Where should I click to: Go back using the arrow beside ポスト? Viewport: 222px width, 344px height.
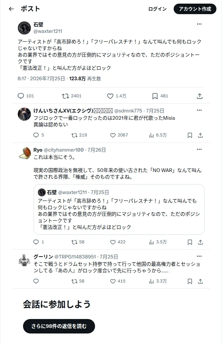point(11,9)
